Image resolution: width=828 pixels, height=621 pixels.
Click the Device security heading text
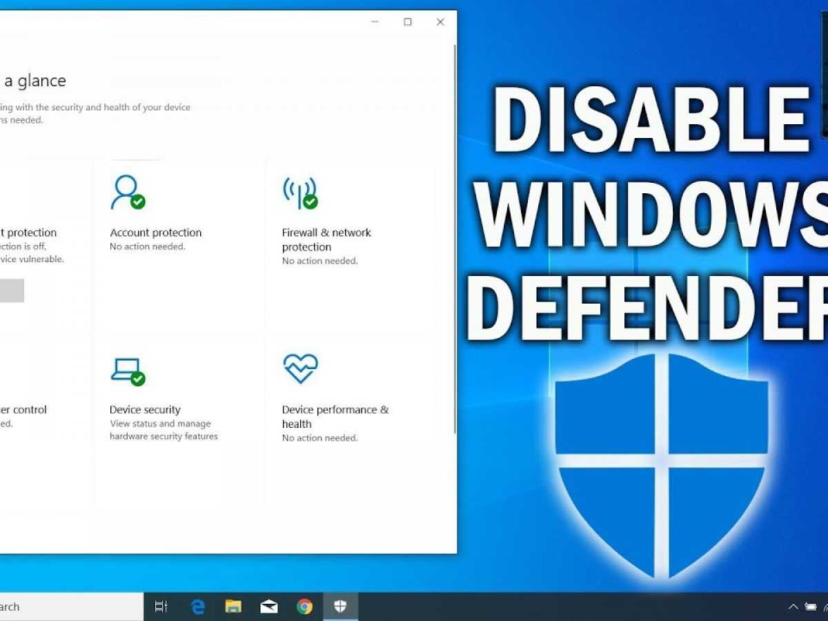point(145,409)
